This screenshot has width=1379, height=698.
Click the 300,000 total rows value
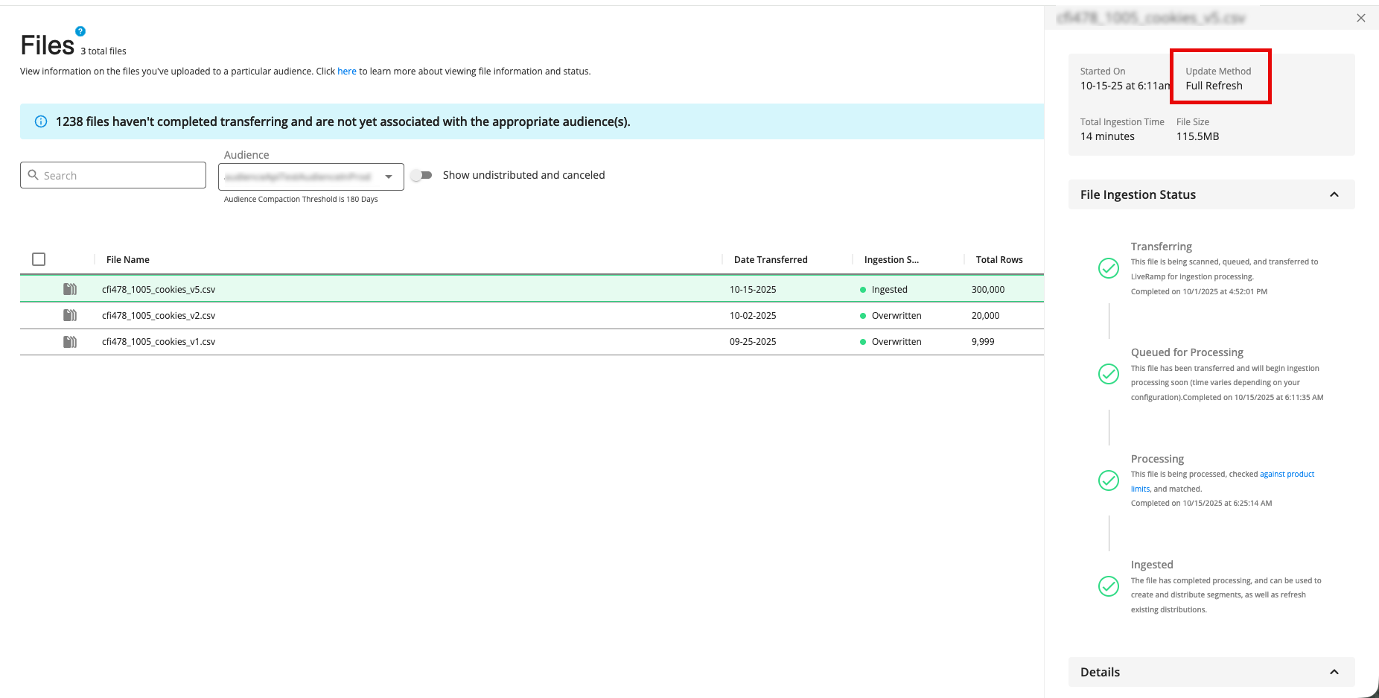(988, 289)
